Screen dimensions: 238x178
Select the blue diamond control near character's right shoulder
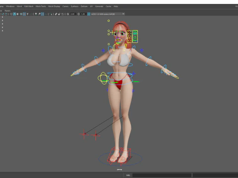[103, 50]
